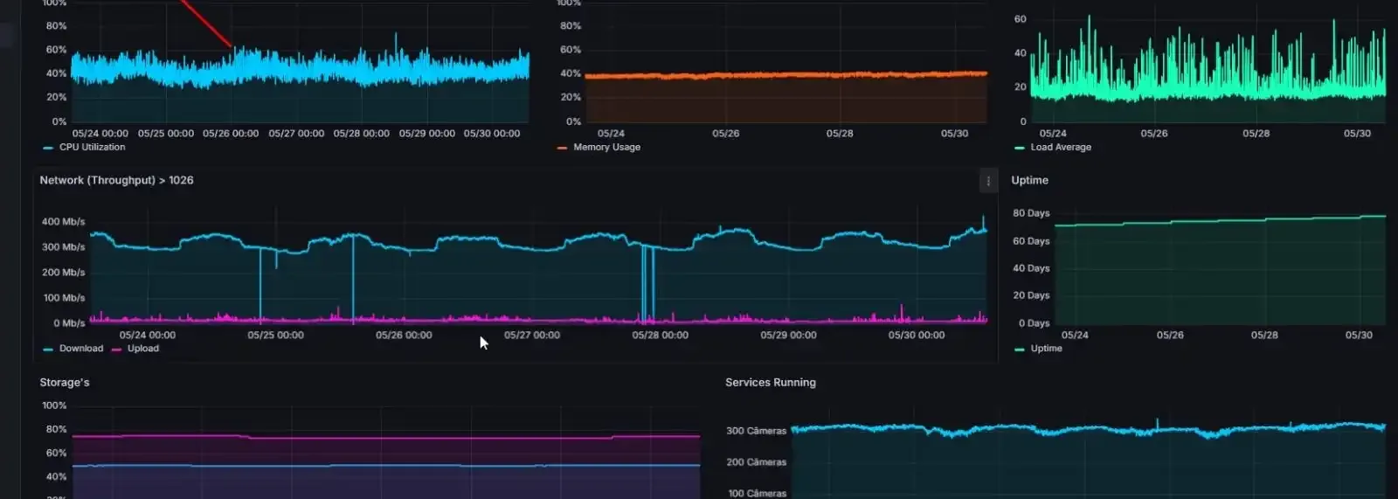1398x499 pixels.
Task: Open the Services Running panel title menu
Action: coord(771,383)
